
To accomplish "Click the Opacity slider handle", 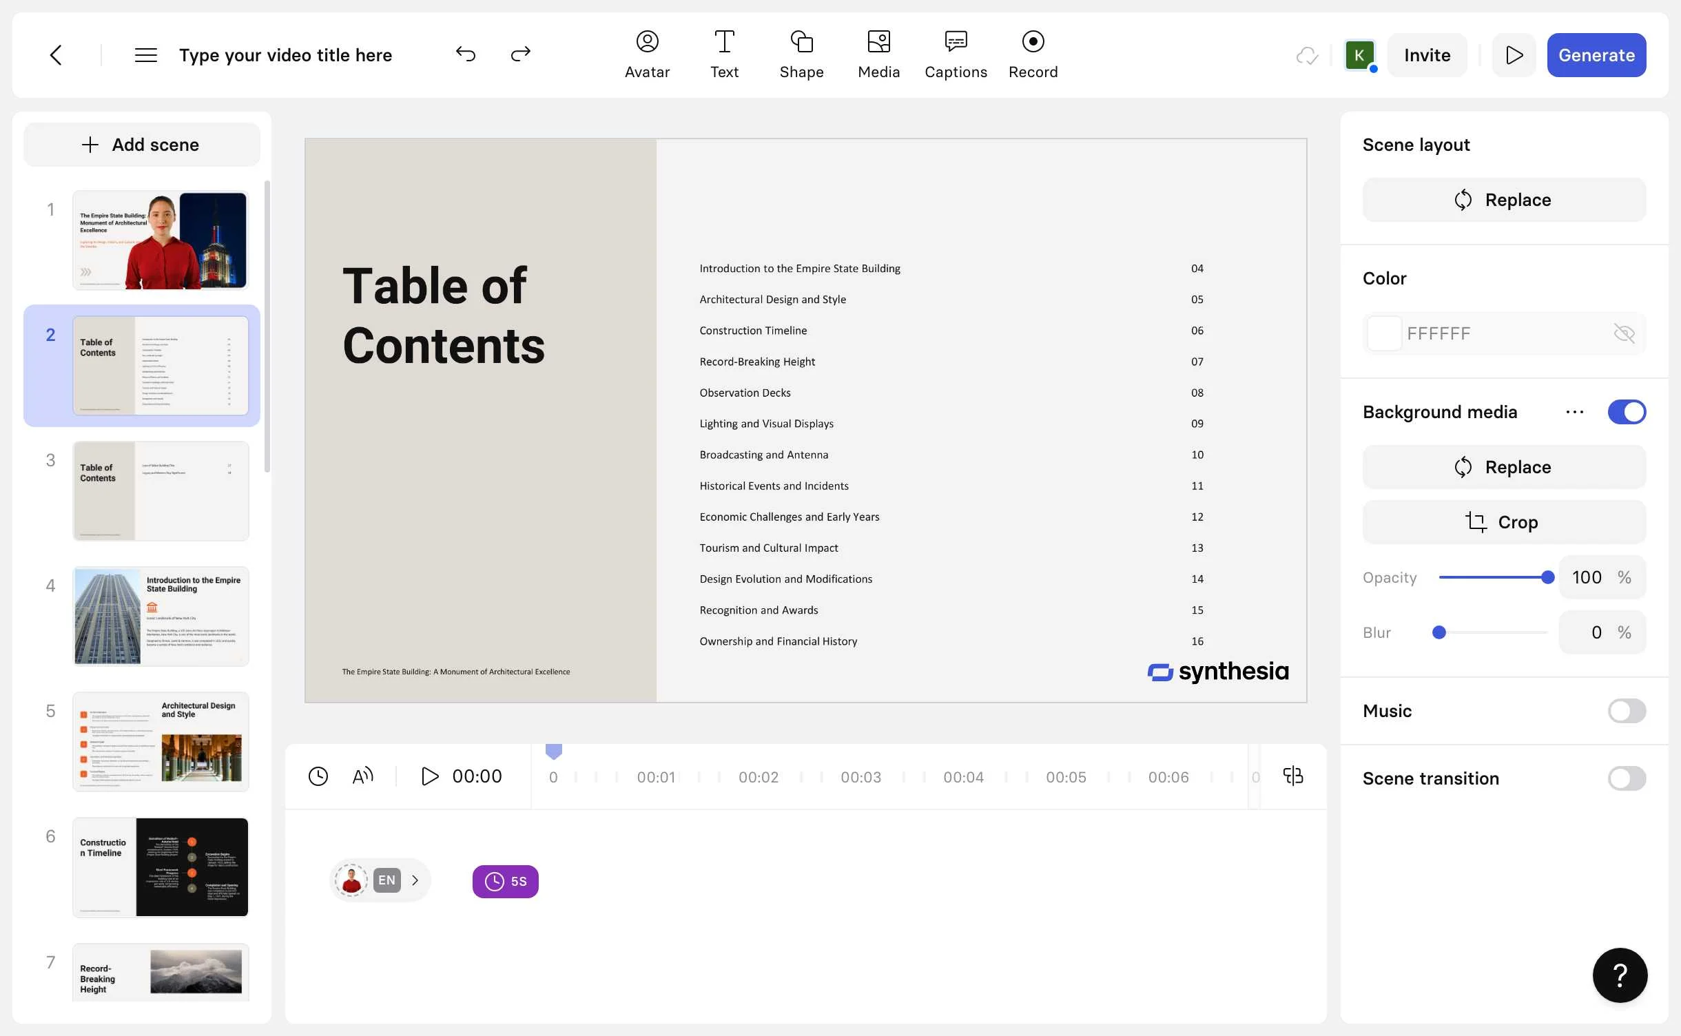I will tap(1547, 577).
